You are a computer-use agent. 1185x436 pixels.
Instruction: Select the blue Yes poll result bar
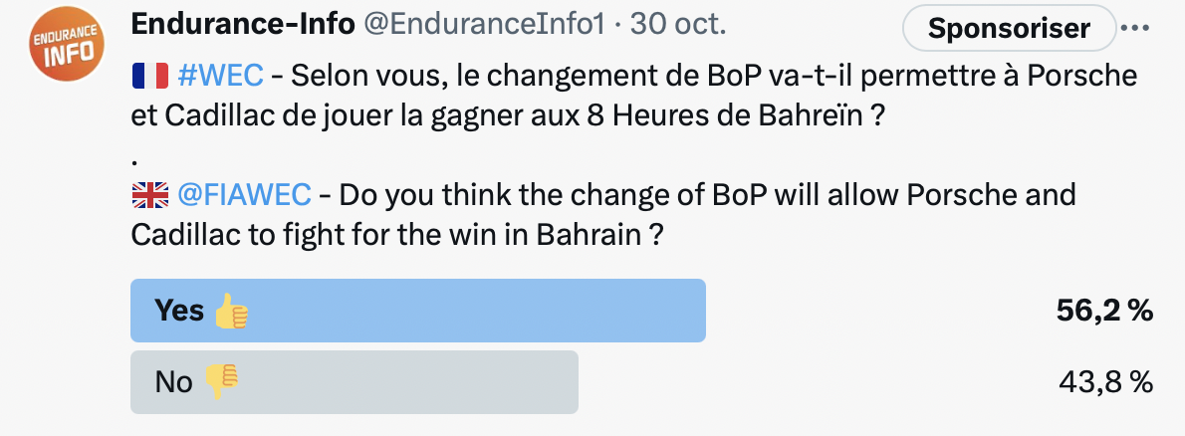coord(418,311)
